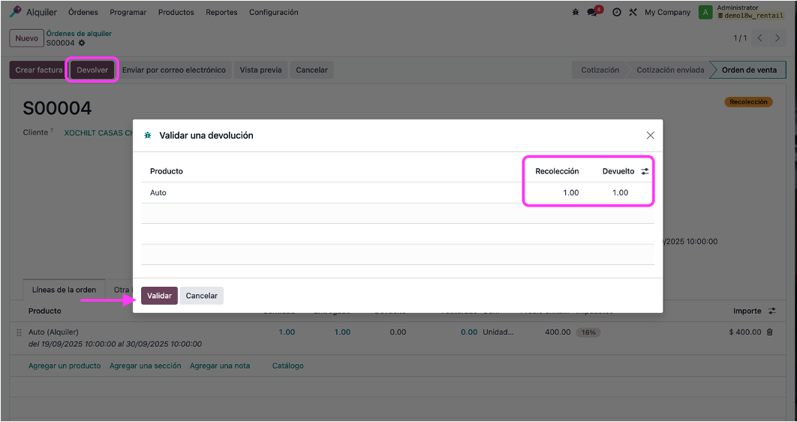Open the activities clock icon
The height and width of the screenshot is (422, 797).
pos(617,12)
